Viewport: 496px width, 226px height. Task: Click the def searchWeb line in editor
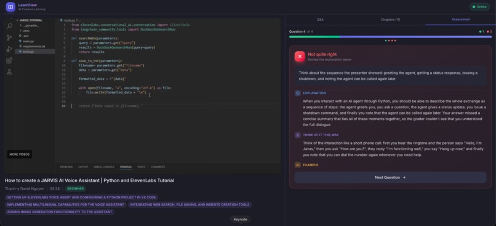[x=95, y=38]
